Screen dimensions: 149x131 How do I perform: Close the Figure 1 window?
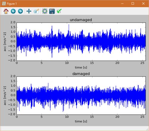143,4
